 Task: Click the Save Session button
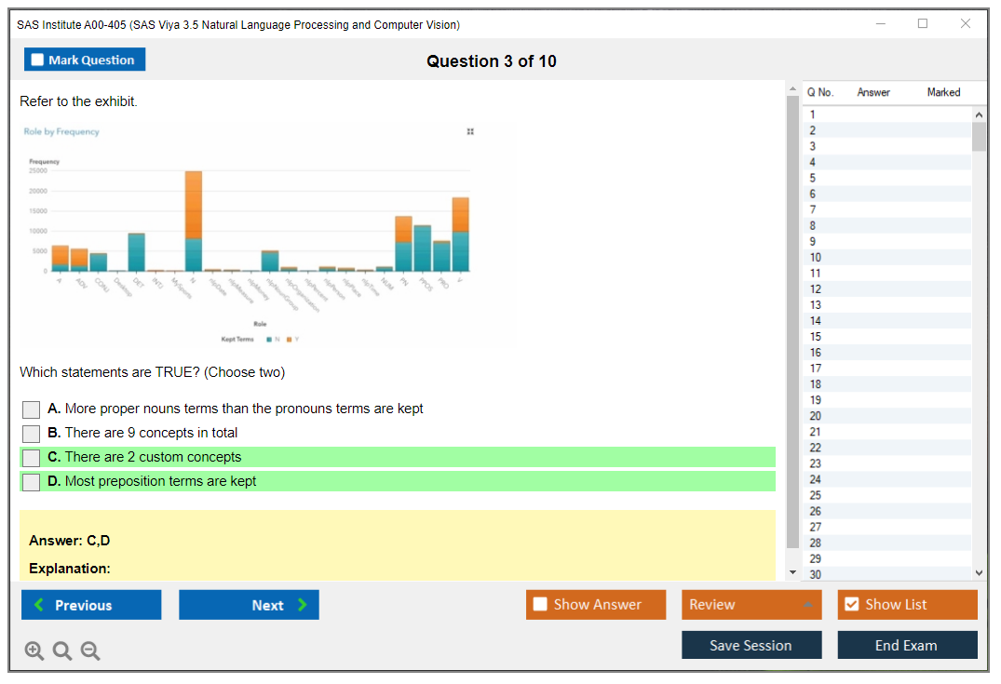[751, 645]
